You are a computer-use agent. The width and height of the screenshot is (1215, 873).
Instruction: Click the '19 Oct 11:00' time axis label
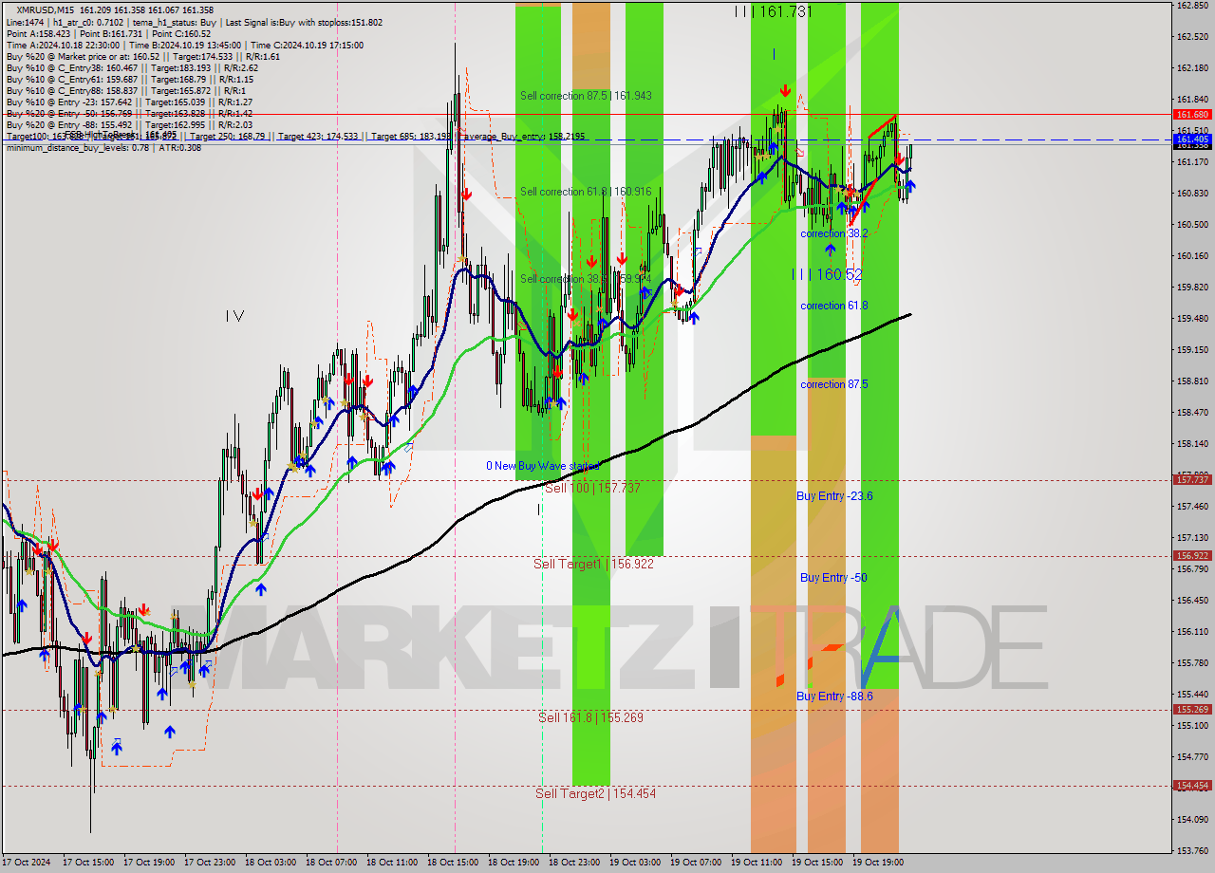click(x=757, y=863)
